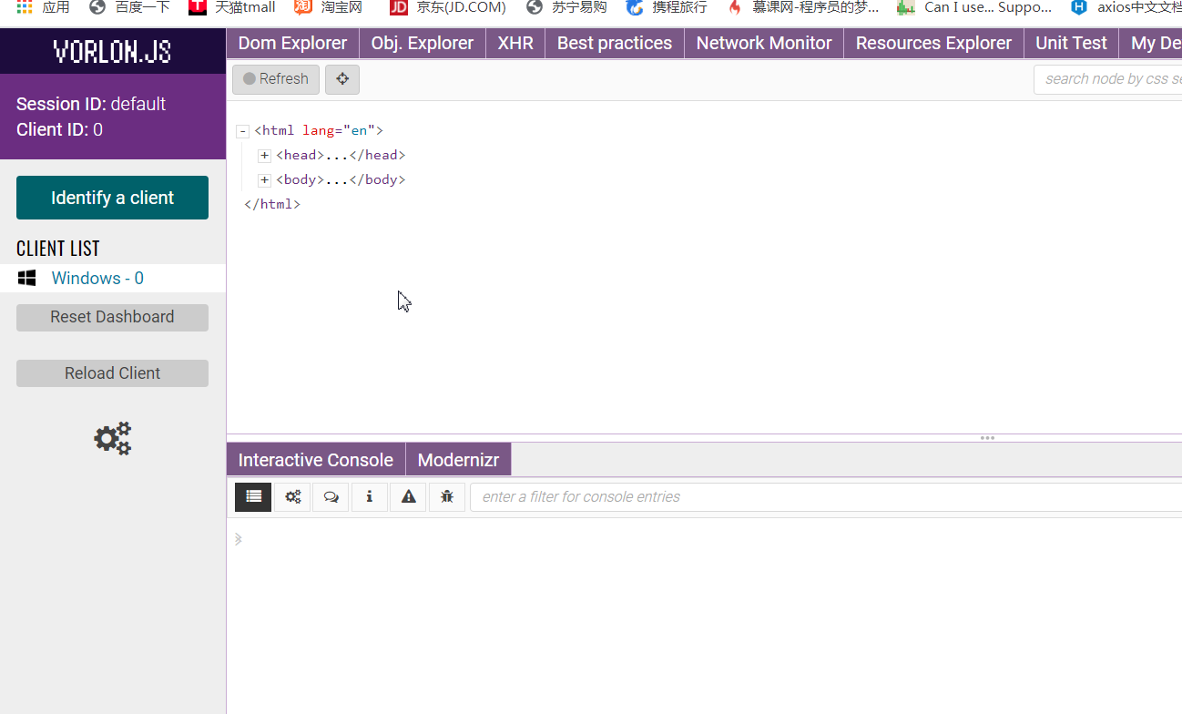Filter console by gears icon
1182x714 pixels.
292,496
